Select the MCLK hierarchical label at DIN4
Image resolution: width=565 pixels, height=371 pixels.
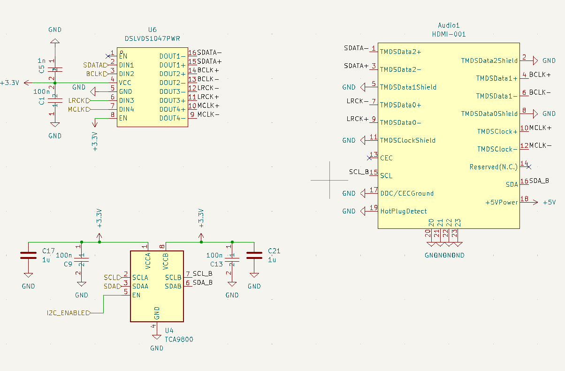point(78,109)
